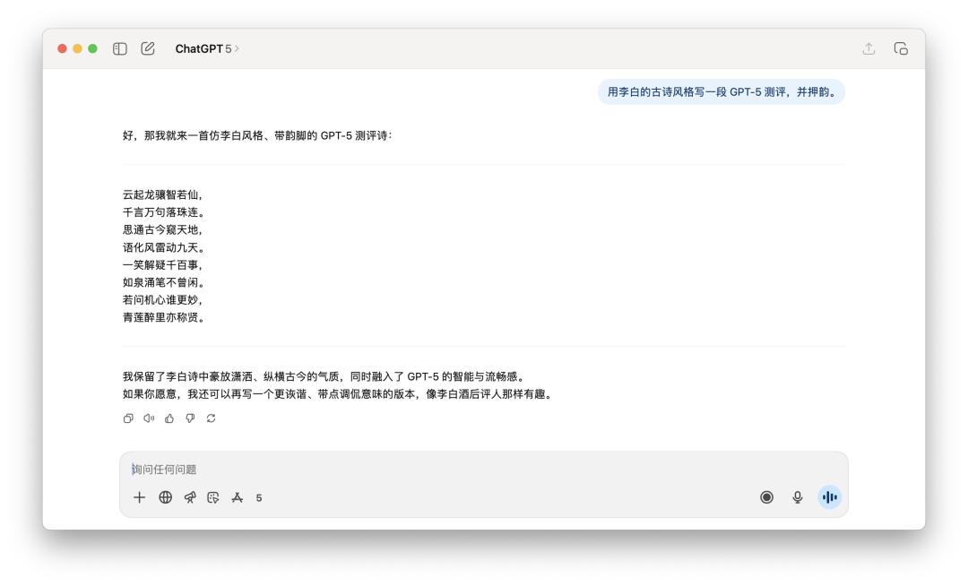
Task: Click the poem line 青莲醉里亦称贤
Action: click(164, 317)
